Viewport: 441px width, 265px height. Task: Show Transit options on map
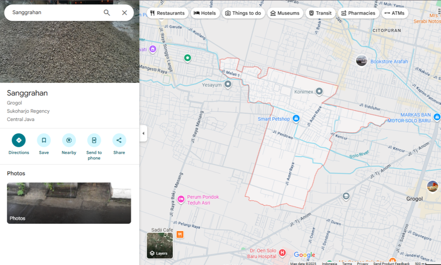pos(320,13)
